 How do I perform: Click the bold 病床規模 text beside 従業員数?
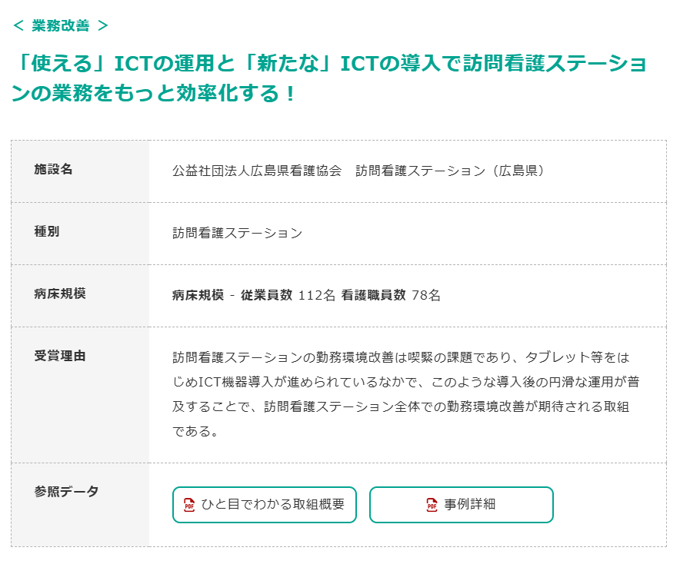[198, 295]
